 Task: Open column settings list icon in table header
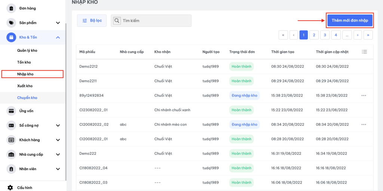[364, 52]
